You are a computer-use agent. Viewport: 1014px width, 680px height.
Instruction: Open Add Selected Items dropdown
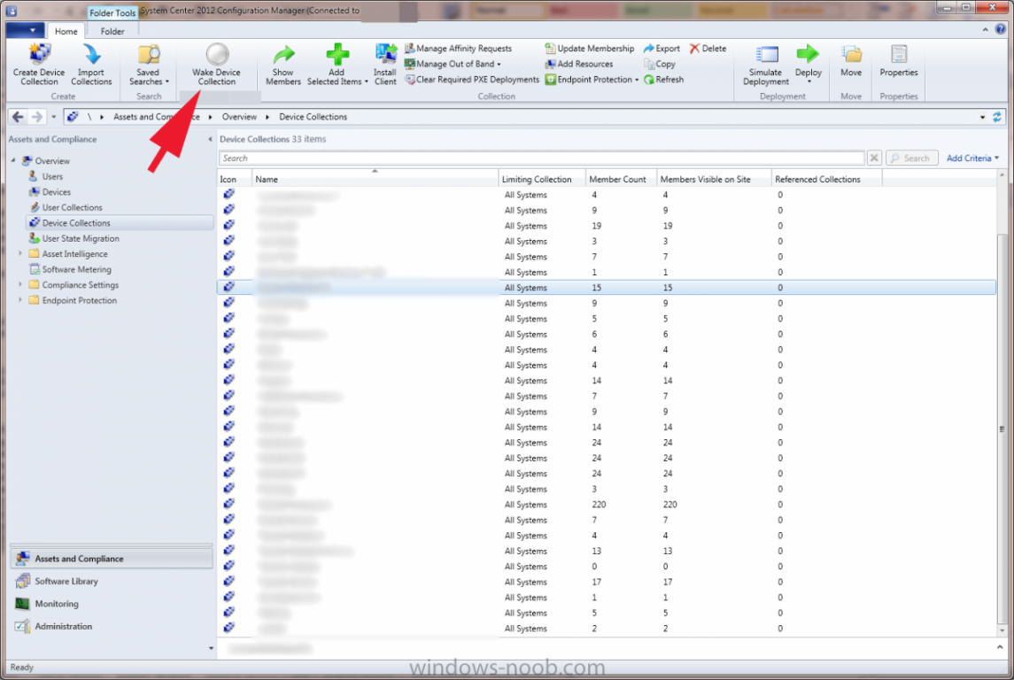click(337, 64)
